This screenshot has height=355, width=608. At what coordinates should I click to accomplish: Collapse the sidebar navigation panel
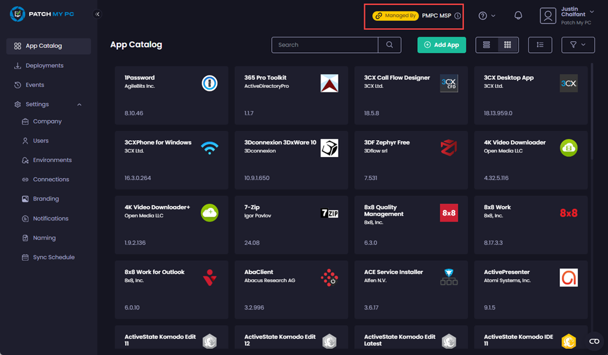[97, 14]
